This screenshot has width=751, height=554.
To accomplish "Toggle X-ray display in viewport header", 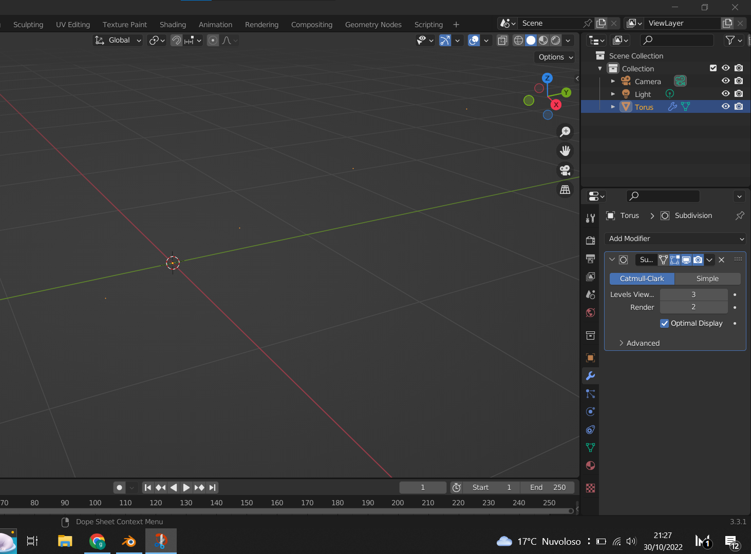I will tap(503, 40).
